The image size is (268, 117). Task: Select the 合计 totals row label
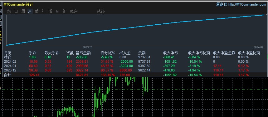tap(8, 75)
